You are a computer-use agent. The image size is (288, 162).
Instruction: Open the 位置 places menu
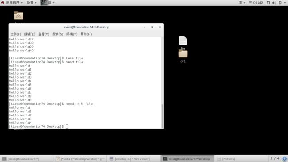31,3
